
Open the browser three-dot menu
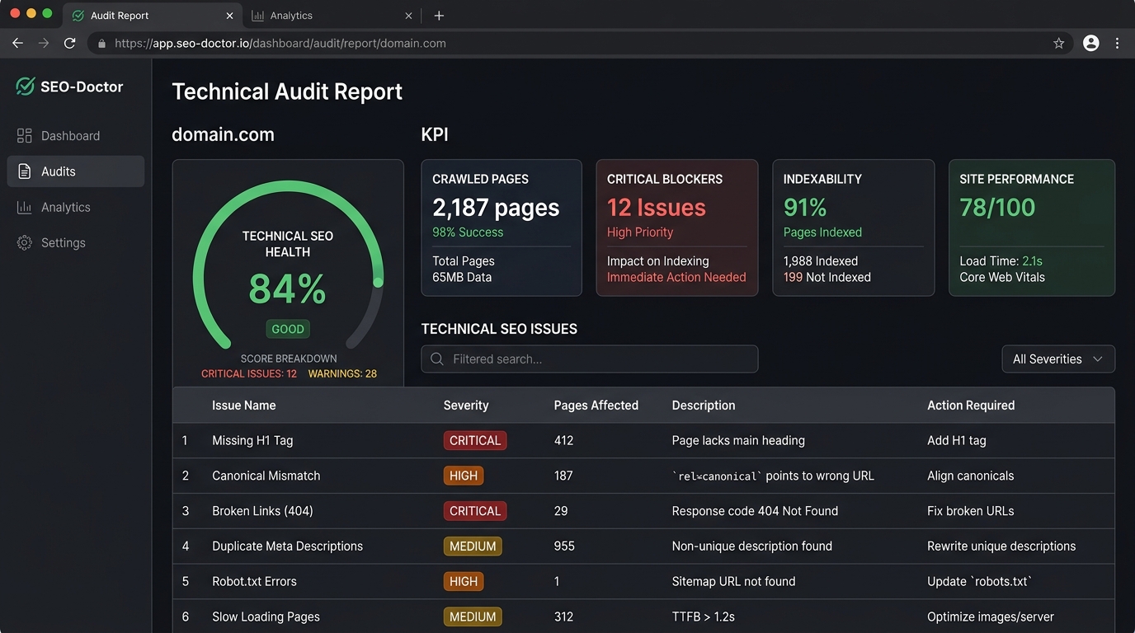[1118, 43]
